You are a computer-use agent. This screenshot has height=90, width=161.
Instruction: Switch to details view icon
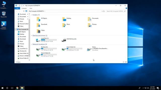(x=124, y=62)
